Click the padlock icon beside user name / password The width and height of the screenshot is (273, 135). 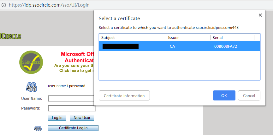point(32,87)
